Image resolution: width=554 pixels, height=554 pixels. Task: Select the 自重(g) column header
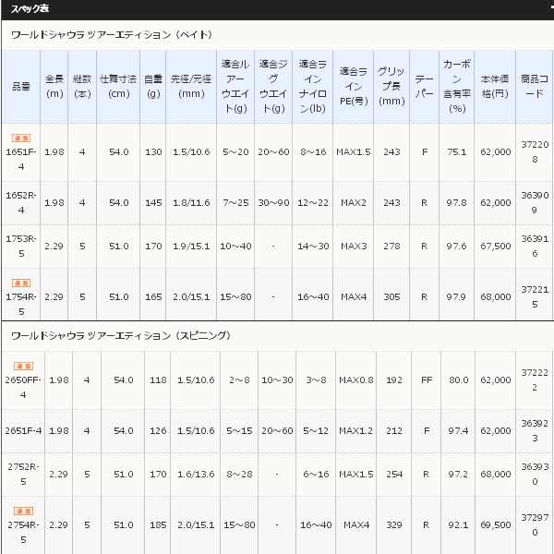tap(153, 86)
